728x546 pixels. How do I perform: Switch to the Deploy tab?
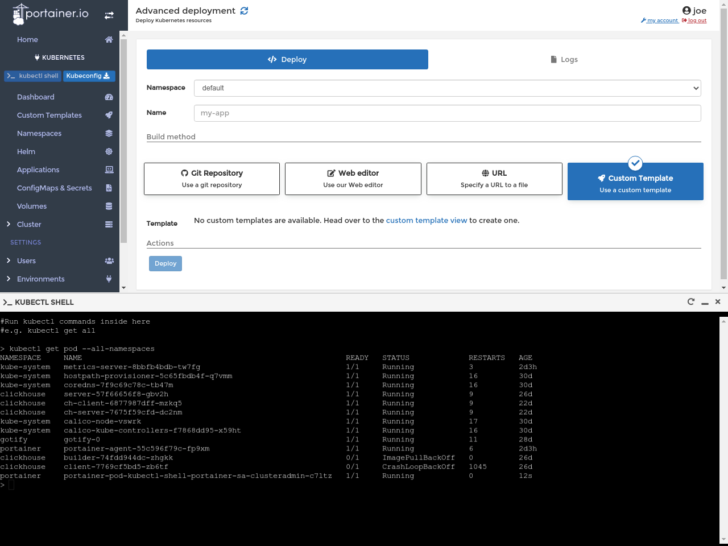click(x=287, y=59)
